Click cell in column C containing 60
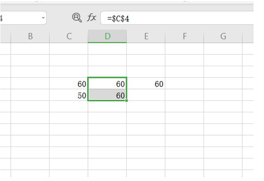 point(69,84)
